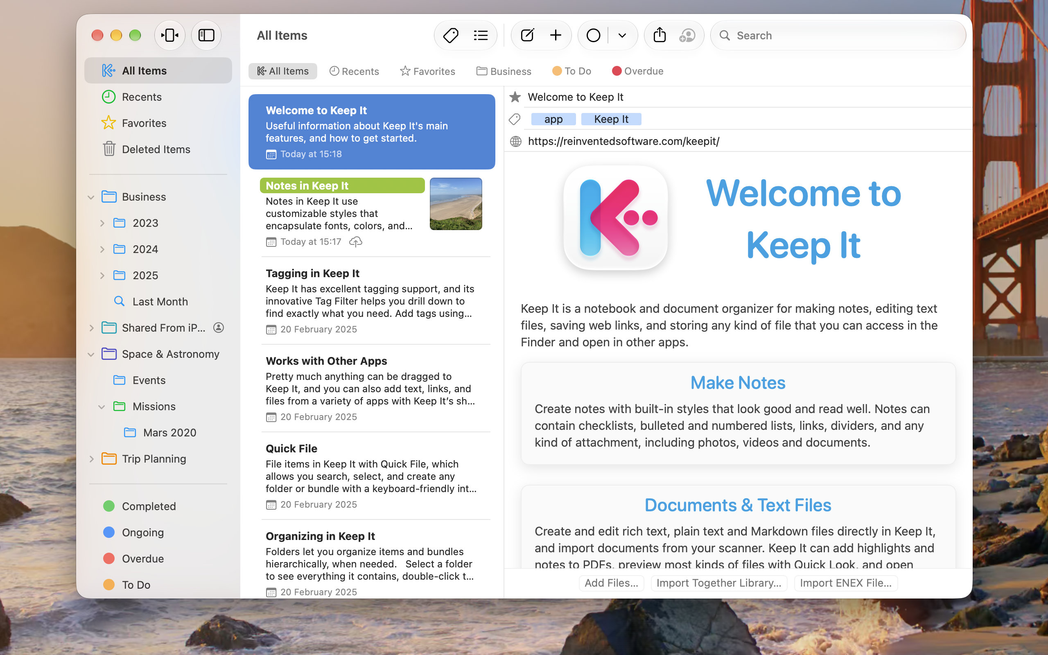1048x655 pixels.
Task: Click the Keep It app logo image
Action: 615,217
